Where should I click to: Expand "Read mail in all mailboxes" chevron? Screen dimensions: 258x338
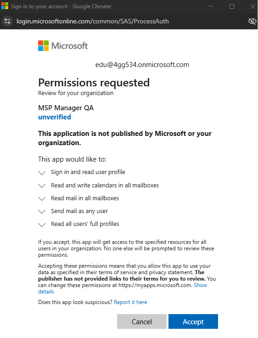click(x=42, y=199)
